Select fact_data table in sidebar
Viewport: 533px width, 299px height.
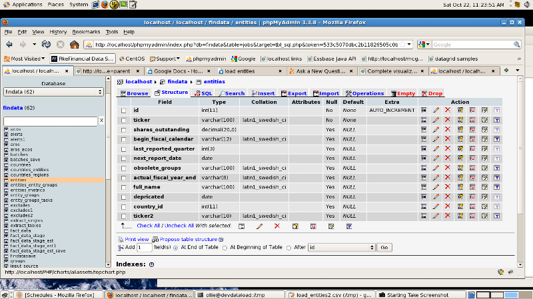click(21, 230)
